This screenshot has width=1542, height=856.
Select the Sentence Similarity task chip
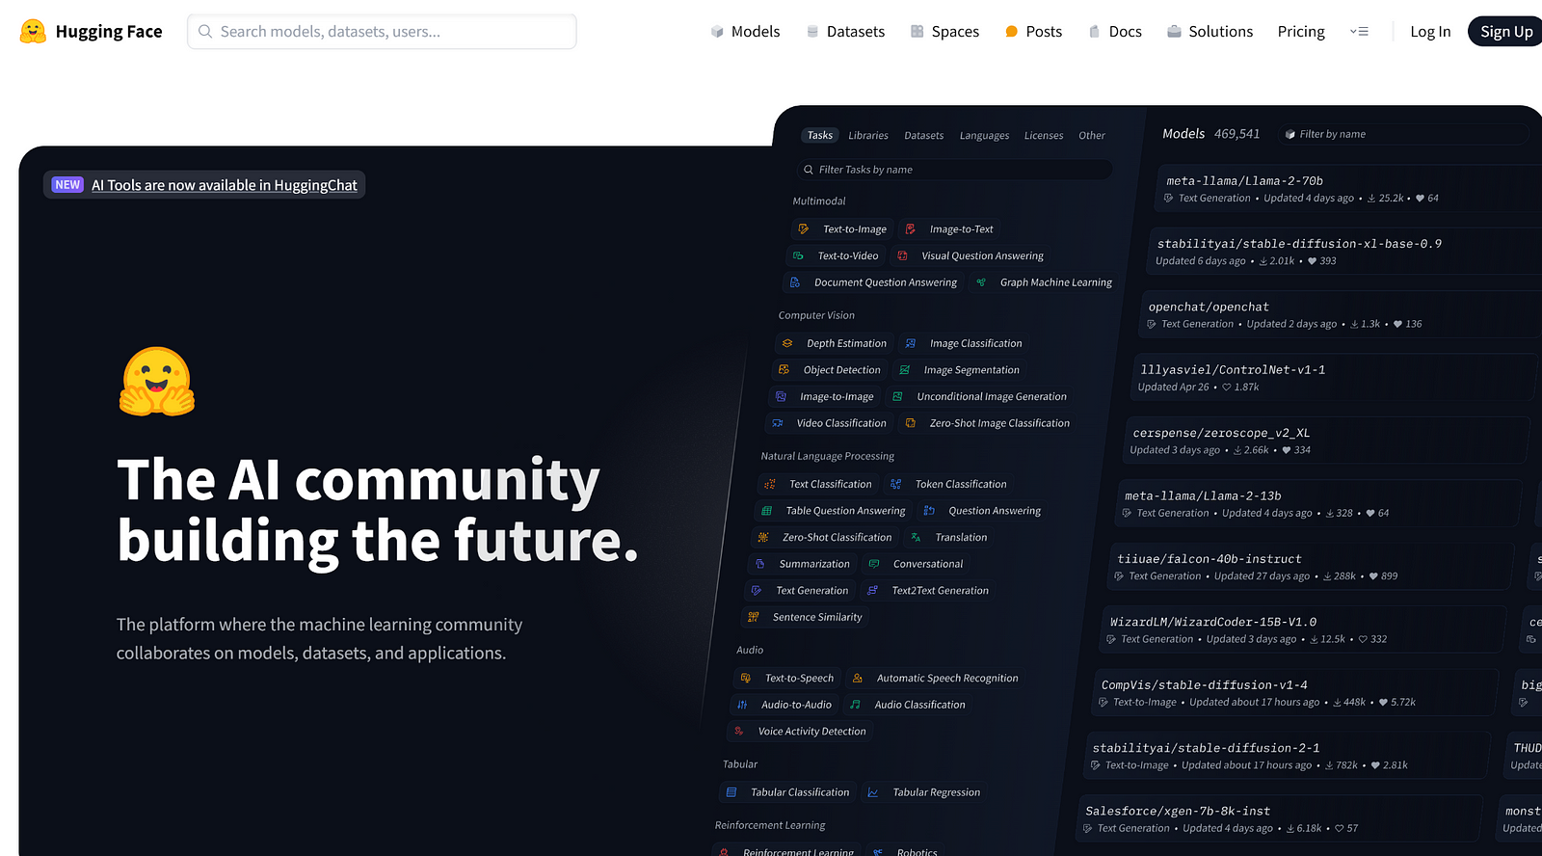click(x=806, y=617)
